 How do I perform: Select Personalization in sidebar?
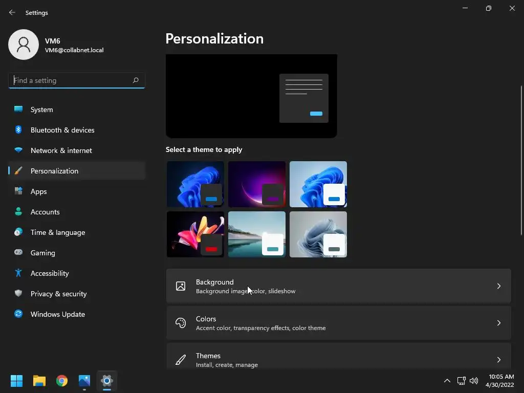[77, 171]
